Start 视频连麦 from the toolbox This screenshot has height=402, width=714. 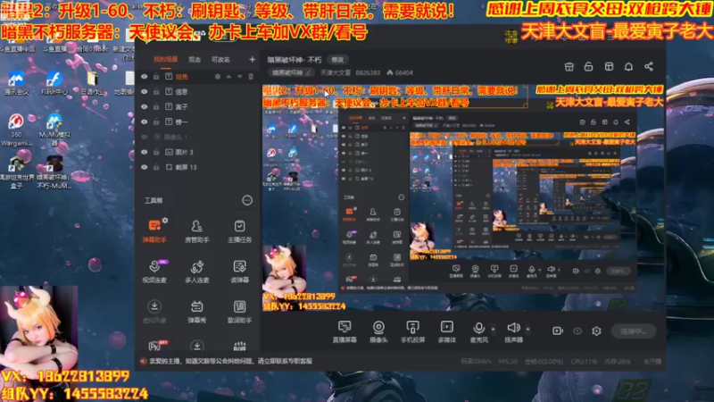click(x=154, y=271)
